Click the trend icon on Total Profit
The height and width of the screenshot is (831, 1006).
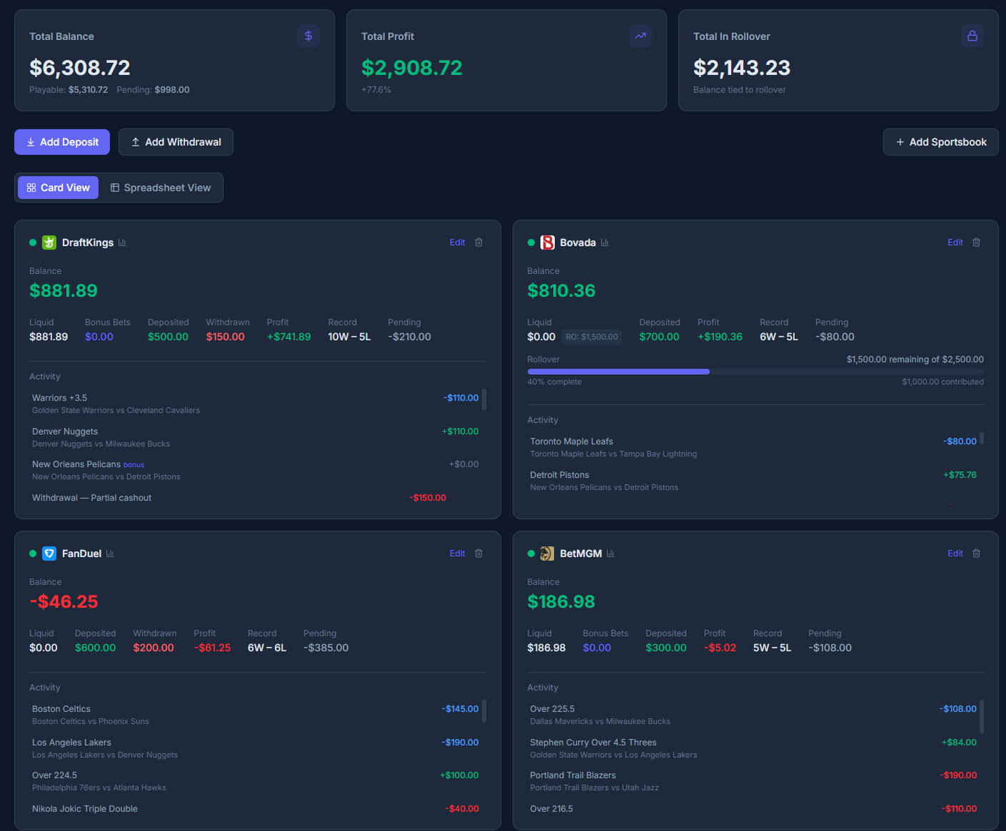[640, 36]
